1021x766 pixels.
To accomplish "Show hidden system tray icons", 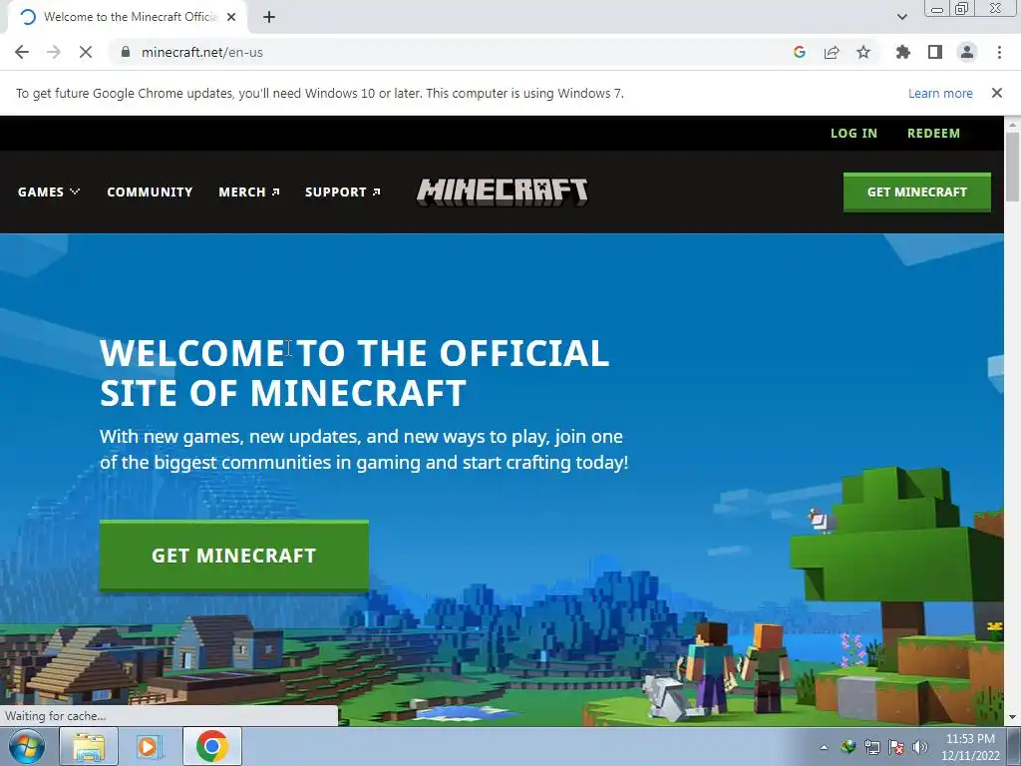I will 824,747.
